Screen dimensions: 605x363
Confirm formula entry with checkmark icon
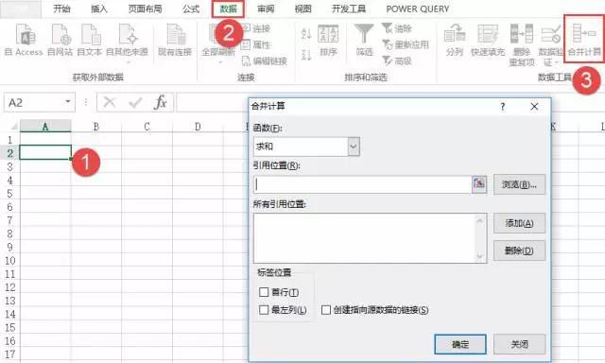click(x=135, y=102)
